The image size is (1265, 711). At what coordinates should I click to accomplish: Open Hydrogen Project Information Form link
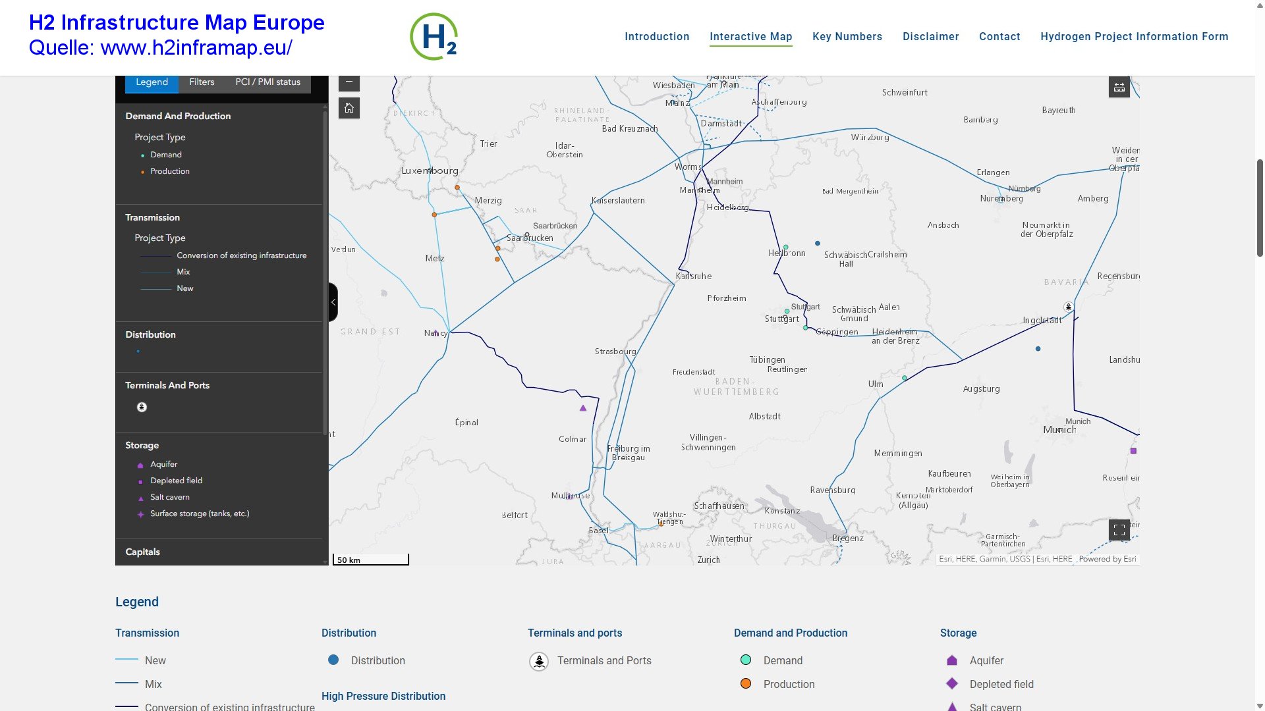pyautogui.click(x=1134, y=37)
